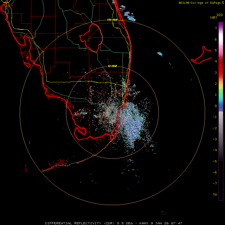
Task: Click the KAMX station identifier text
Action: pos(144,223)
